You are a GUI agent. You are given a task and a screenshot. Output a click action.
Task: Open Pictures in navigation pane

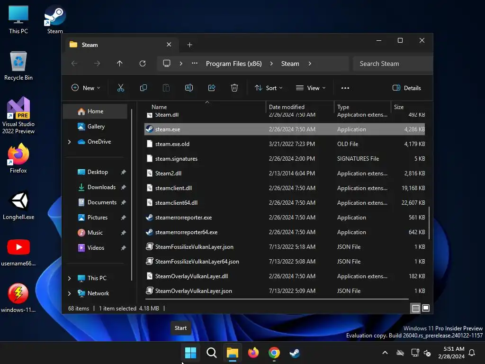point(97,218)
